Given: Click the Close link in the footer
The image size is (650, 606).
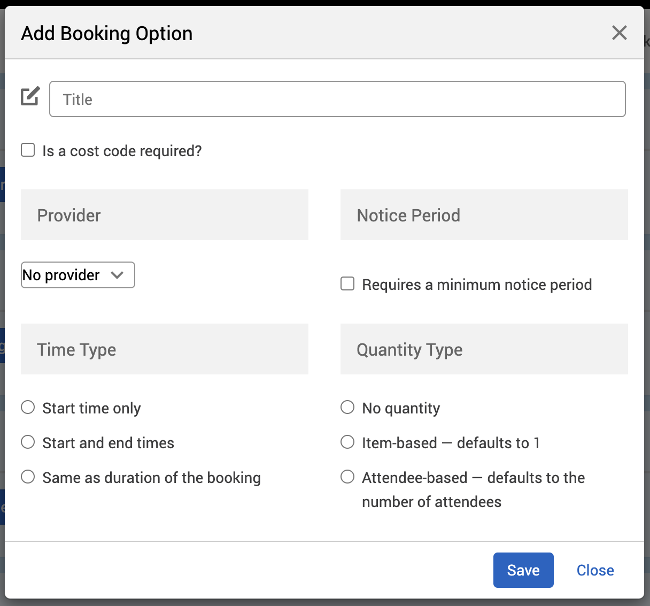Looking at the screenshot, I should [595, 570].
